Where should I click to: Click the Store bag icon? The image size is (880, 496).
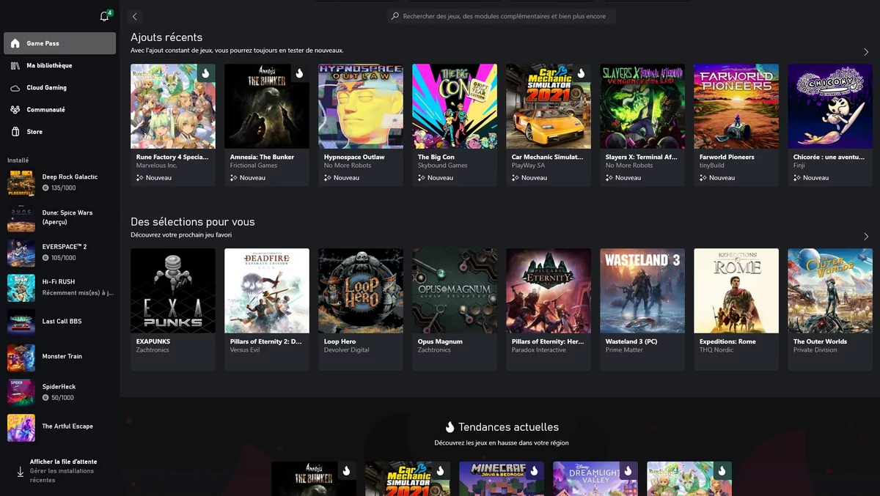coord(15,131)
